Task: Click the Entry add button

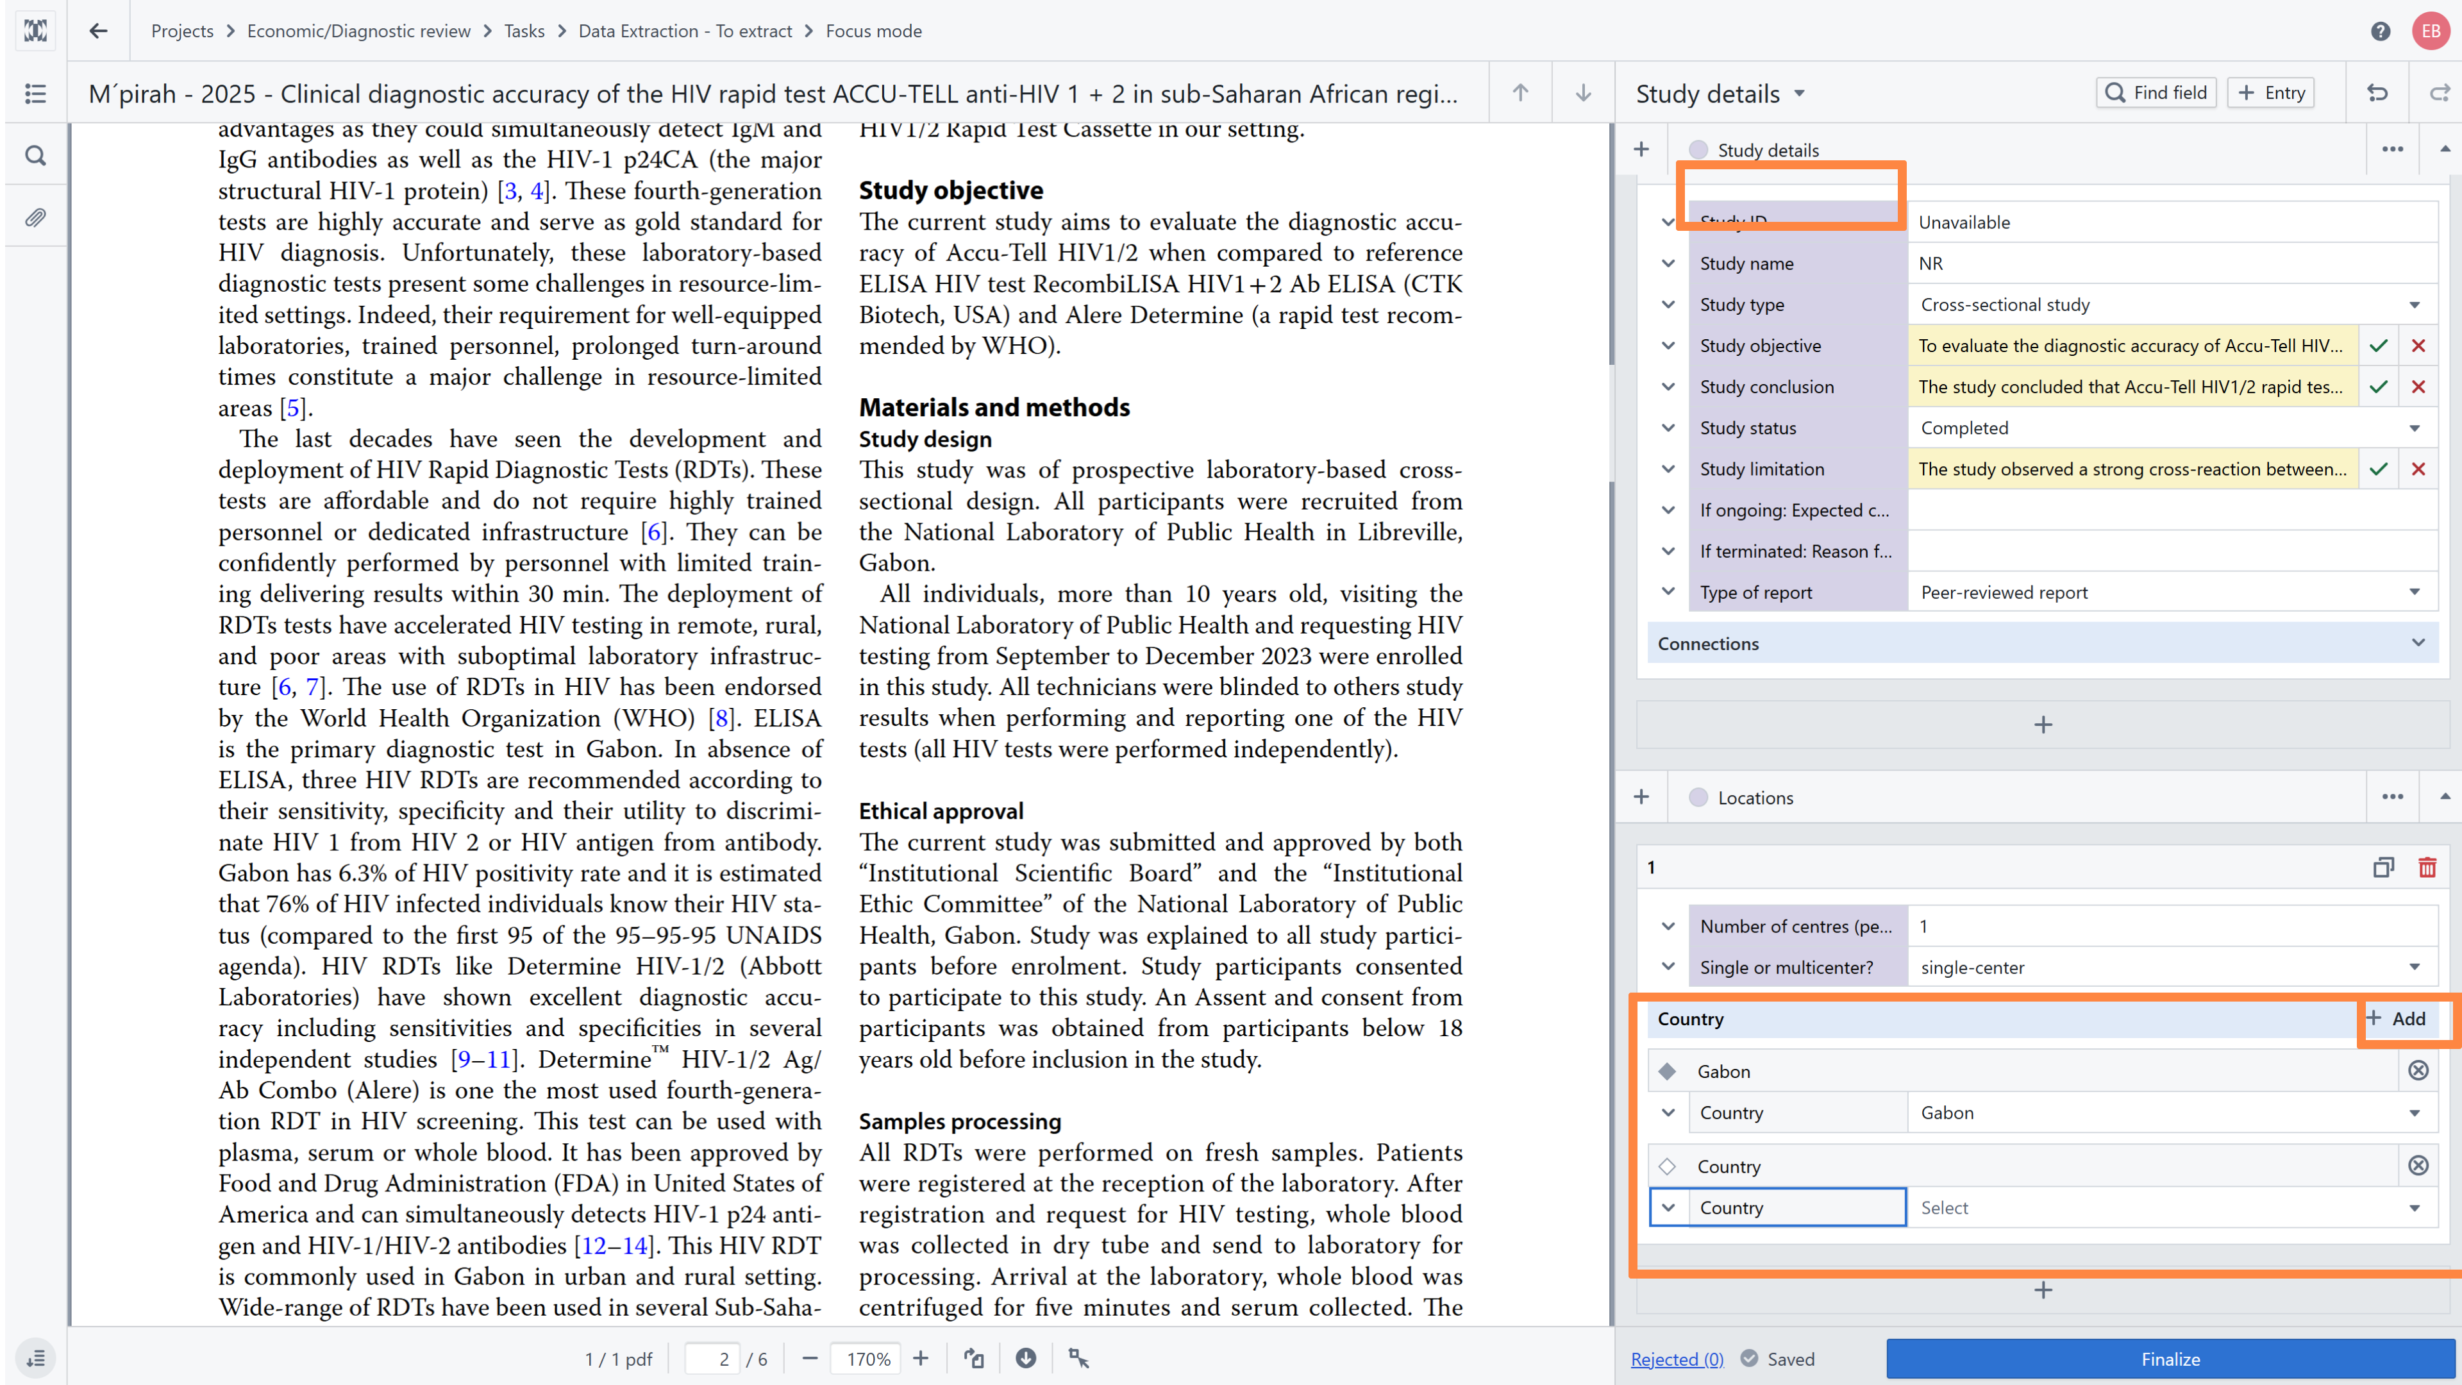Action: point(2270,93)
